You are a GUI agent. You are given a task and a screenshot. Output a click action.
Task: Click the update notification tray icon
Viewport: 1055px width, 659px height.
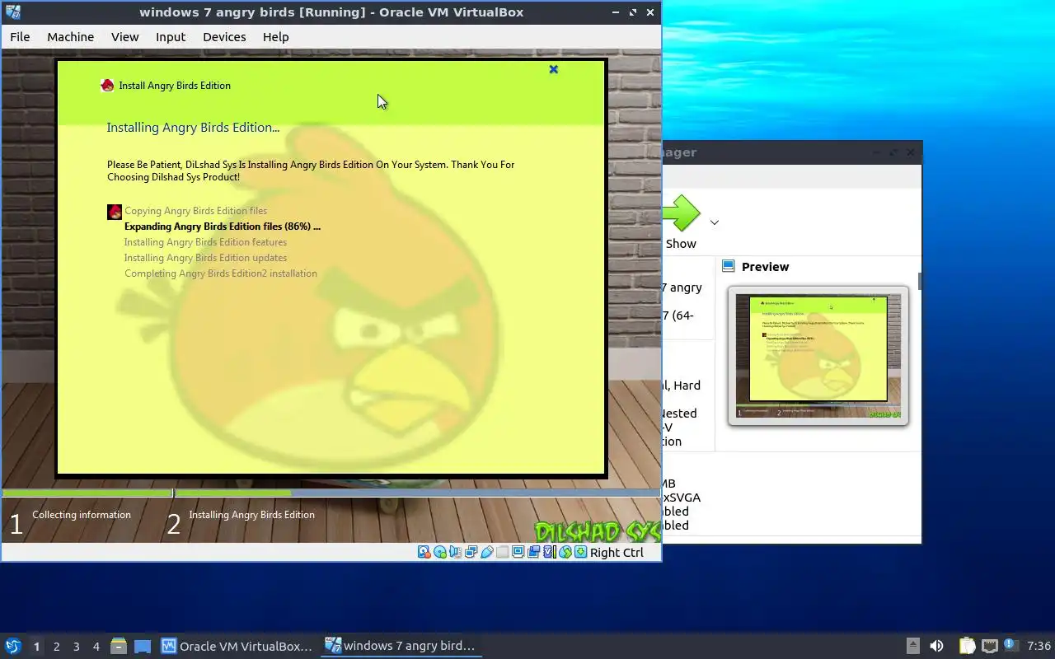1010,646
